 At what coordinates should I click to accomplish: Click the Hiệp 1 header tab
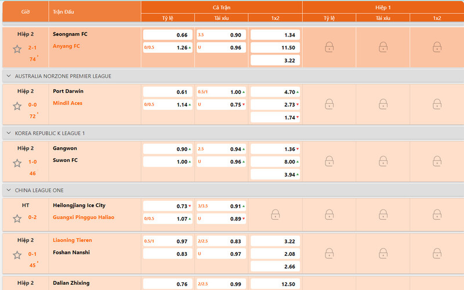pyautogui.click(x=383, y=8)
